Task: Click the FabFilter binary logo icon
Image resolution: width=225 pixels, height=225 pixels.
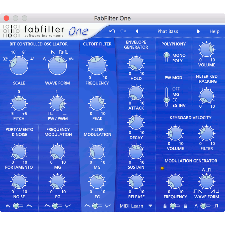Action: [11, 31]
